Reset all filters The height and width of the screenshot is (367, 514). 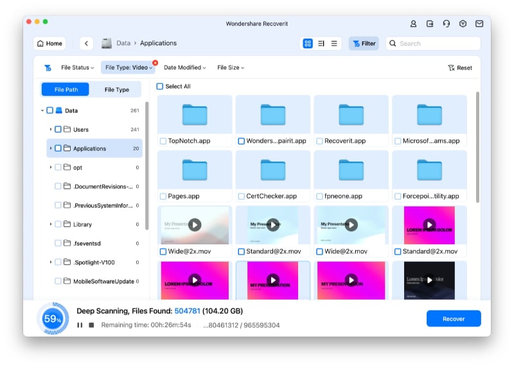click(460, 68)
